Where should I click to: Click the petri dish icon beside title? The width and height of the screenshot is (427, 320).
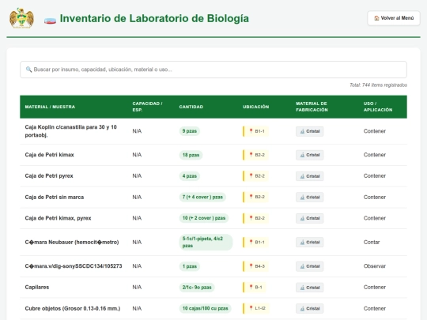click(50, 21)
